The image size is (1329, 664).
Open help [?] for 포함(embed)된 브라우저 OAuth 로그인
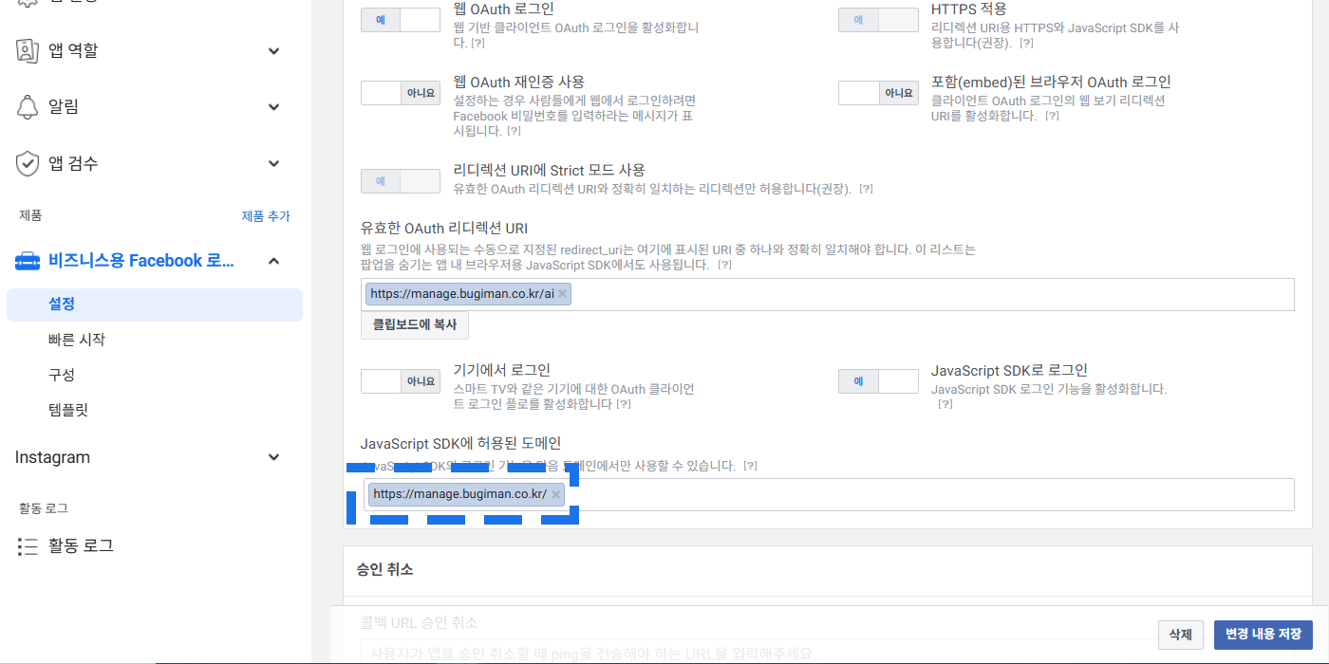[x=1052, y=116]
